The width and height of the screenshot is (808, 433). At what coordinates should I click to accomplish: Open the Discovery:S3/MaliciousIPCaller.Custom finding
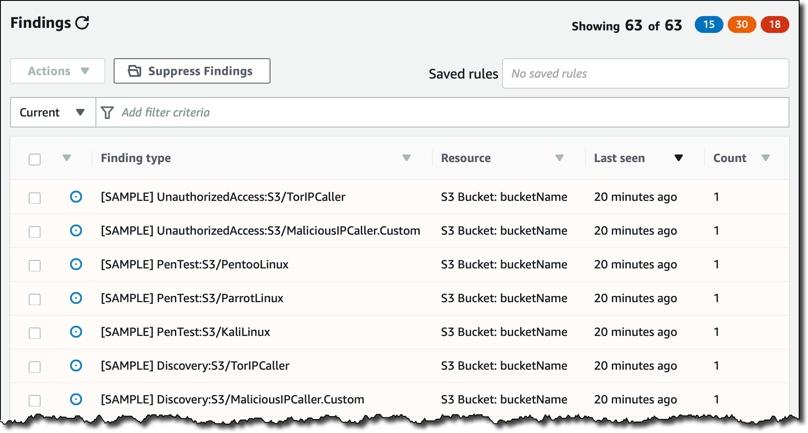click(232, 399)
